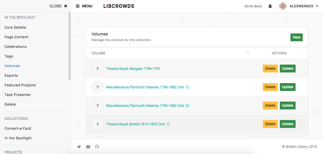Screen dimensions: 323x154
Task: Click the Twitter bird icon in footer
Action: (x=79, y=147)
